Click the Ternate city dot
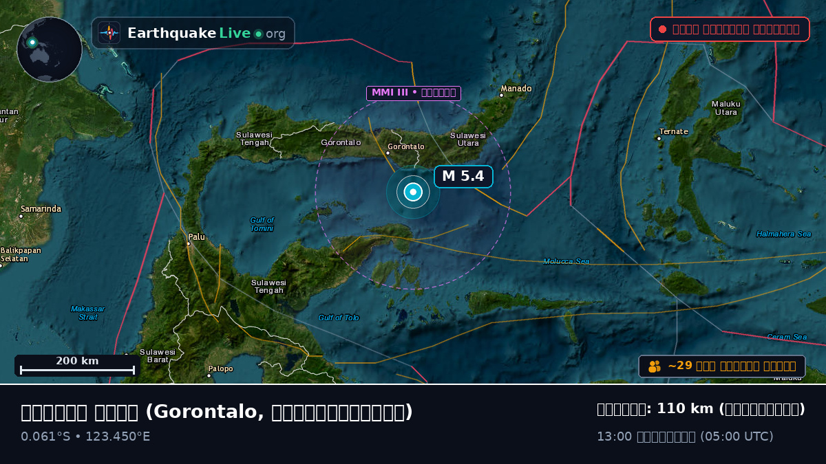826x464 pixels. [659, 138]
